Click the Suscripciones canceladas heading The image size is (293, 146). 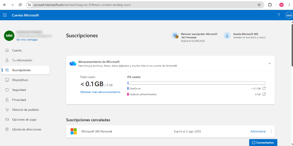pyautogui.click(x=88, y=120)
